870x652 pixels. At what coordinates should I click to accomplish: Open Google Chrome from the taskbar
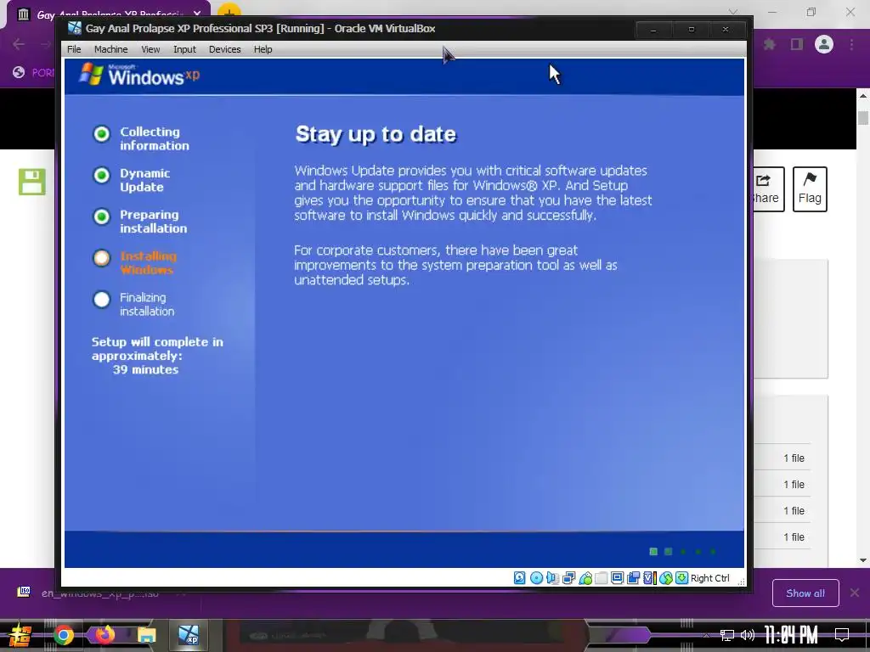[63, 635]
